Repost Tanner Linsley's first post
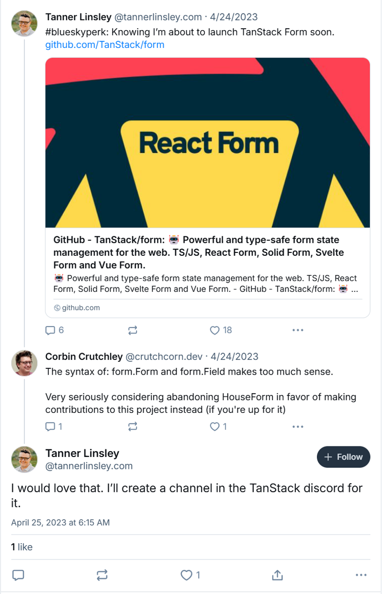Viewport: 383px width, 594px height. tap(133, 330)
